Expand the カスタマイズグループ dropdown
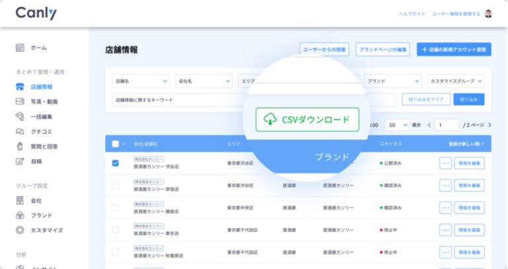508x269 pixels. tap(455, 81)
